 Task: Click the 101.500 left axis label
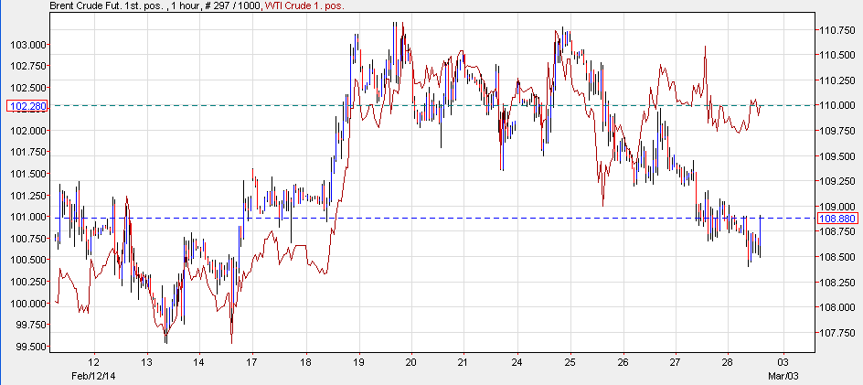27,174
